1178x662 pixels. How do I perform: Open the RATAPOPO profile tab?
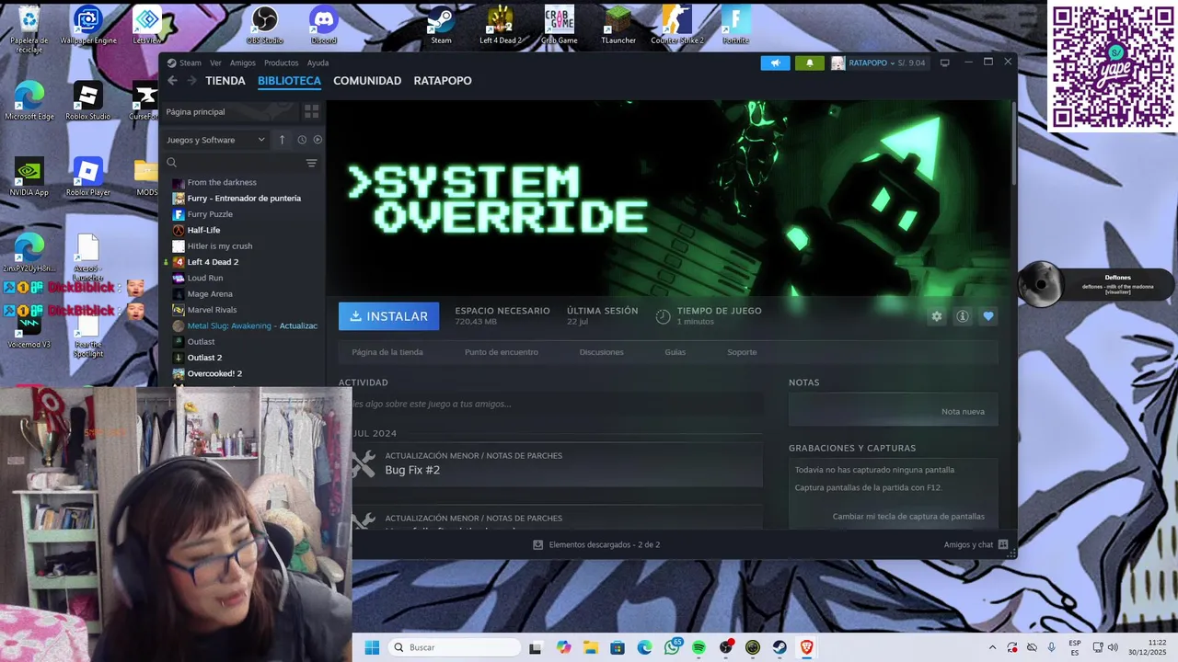click(x=443, y=81)
